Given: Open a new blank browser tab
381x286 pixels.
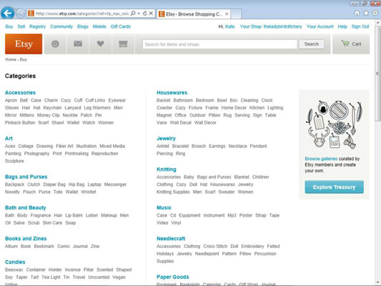Looking at the screenshot, I should point(236,14).
